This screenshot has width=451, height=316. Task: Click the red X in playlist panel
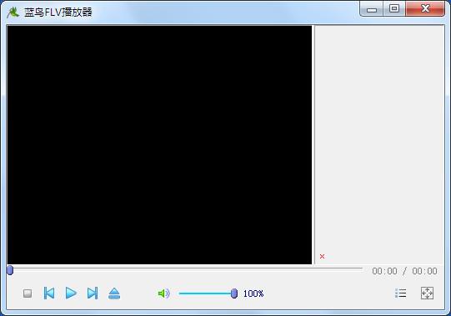coord(322,257)
